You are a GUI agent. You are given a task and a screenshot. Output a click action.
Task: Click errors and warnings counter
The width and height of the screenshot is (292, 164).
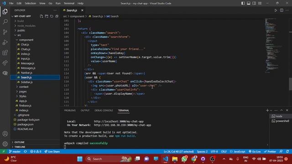pos(36,152)
